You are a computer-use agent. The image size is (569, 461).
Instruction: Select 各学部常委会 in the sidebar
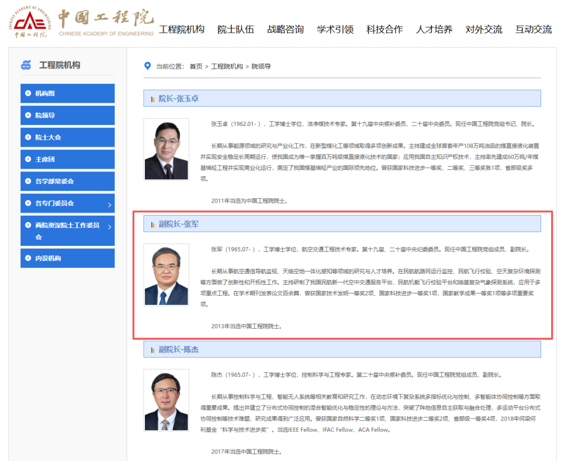[x=67, y=181]
